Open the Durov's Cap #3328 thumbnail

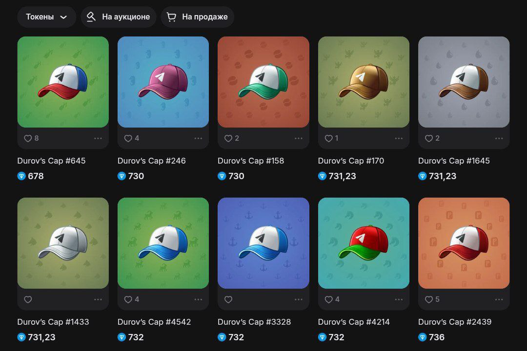(x=263, y=243)
